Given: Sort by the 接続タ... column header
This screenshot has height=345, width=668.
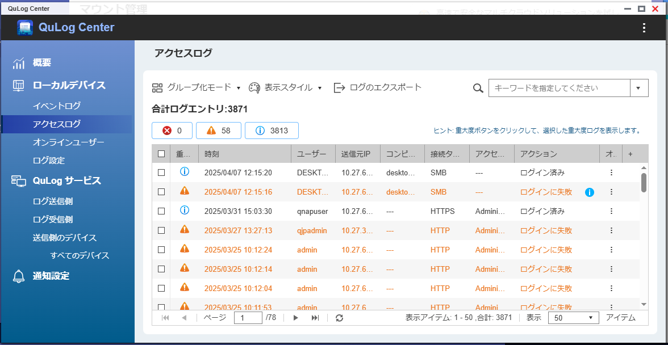Looking at the screenshot, I should click(x=447, y=154).
